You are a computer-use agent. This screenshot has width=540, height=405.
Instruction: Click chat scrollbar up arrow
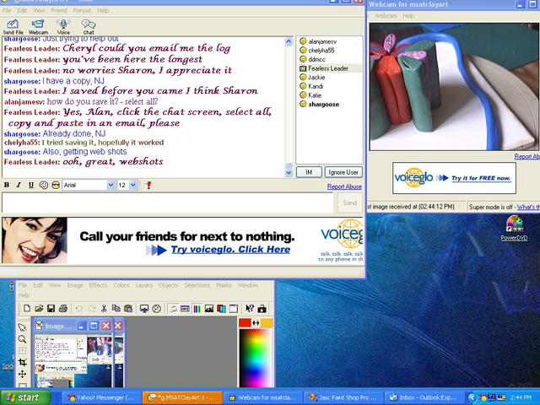[289, 41]
